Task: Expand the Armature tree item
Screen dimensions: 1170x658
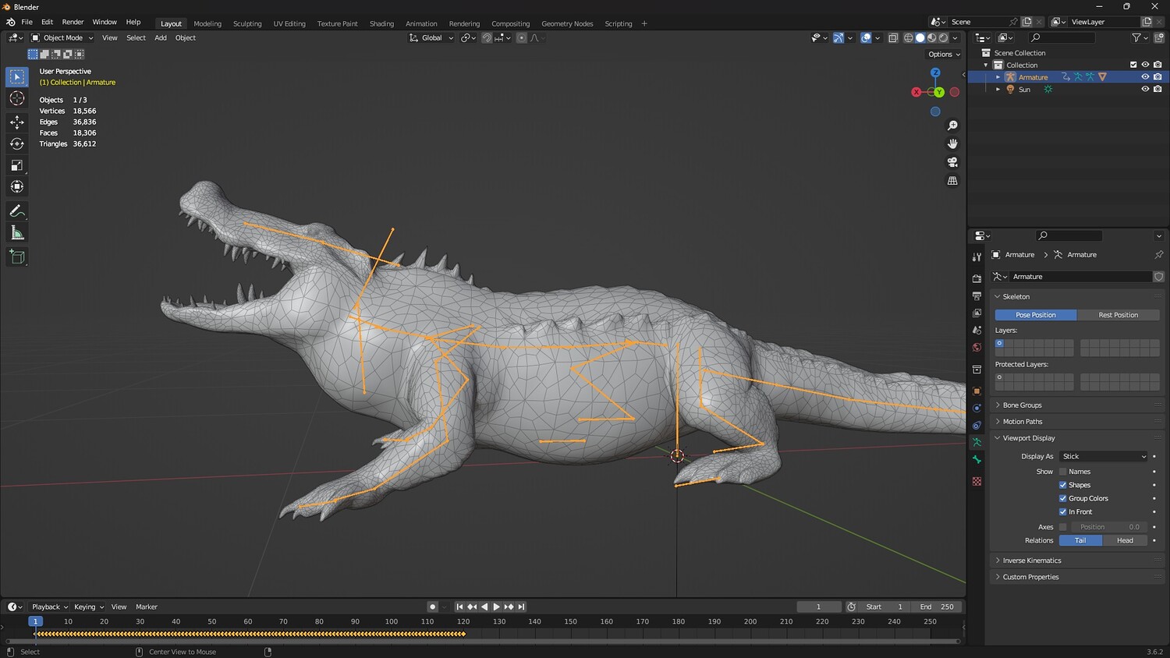Action: tap(998, 77)
